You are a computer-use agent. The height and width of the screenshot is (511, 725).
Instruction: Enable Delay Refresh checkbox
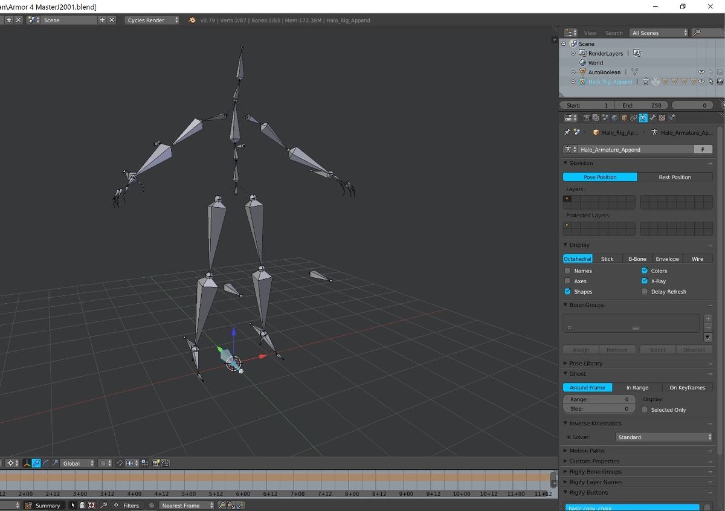tap(644, 291)
